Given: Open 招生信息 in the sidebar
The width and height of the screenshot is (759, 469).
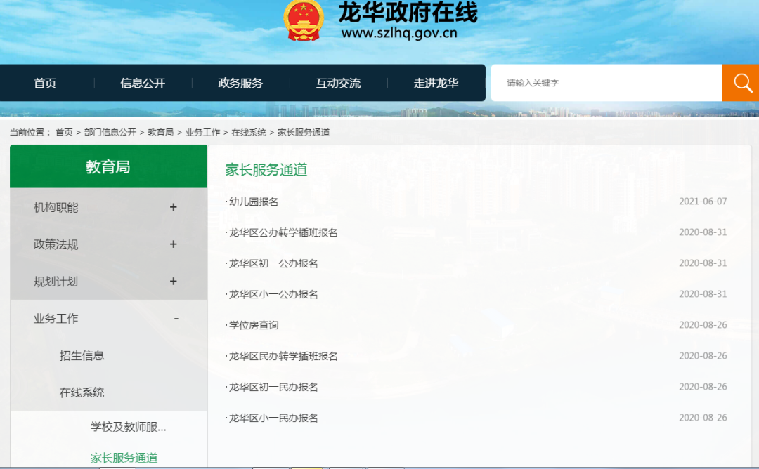Looking at the screenshot, I should pyautogui.click(x=82, y=356).
